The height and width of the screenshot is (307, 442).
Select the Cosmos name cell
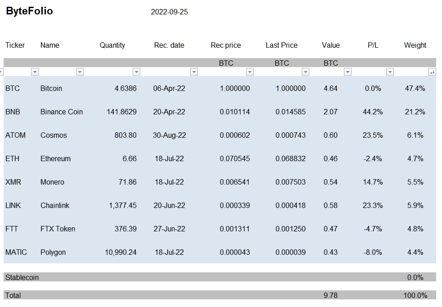54,135
